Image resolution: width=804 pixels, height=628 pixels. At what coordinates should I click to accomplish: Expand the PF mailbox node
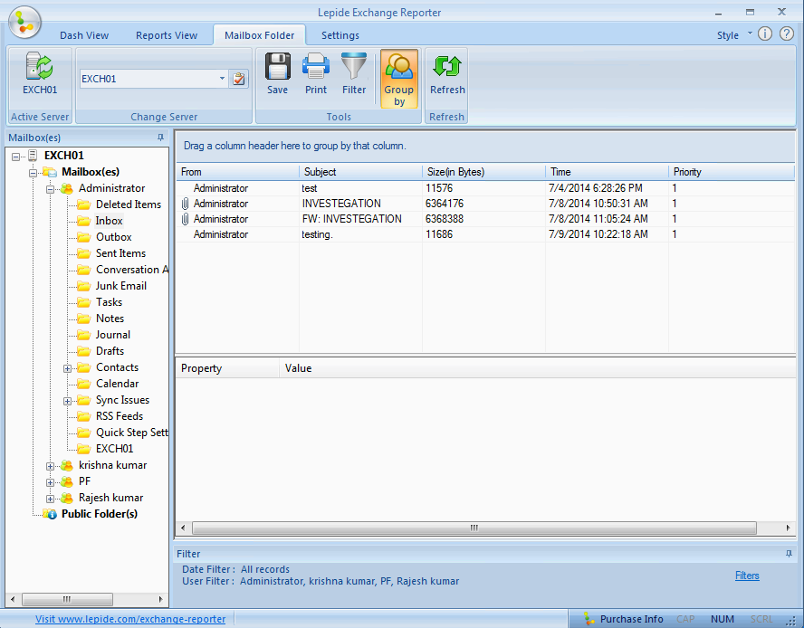pos(51,482)
